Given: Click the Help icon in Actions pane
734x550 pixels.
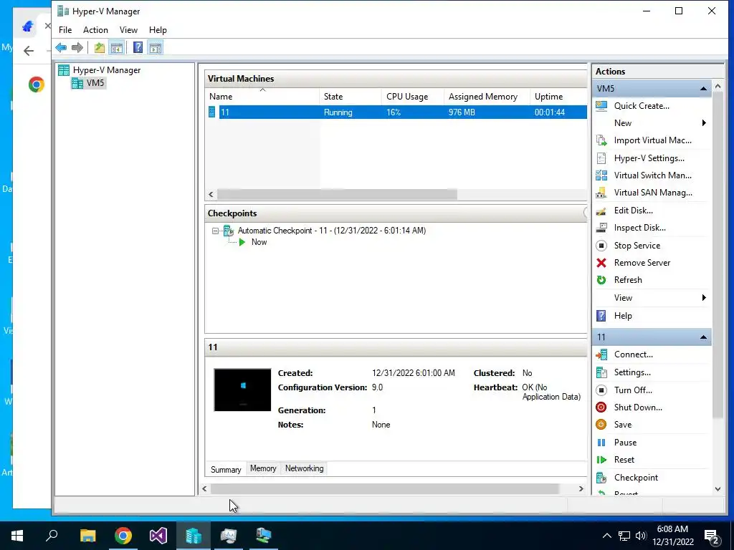Looking at the screenshot, I should pos(601,316).
